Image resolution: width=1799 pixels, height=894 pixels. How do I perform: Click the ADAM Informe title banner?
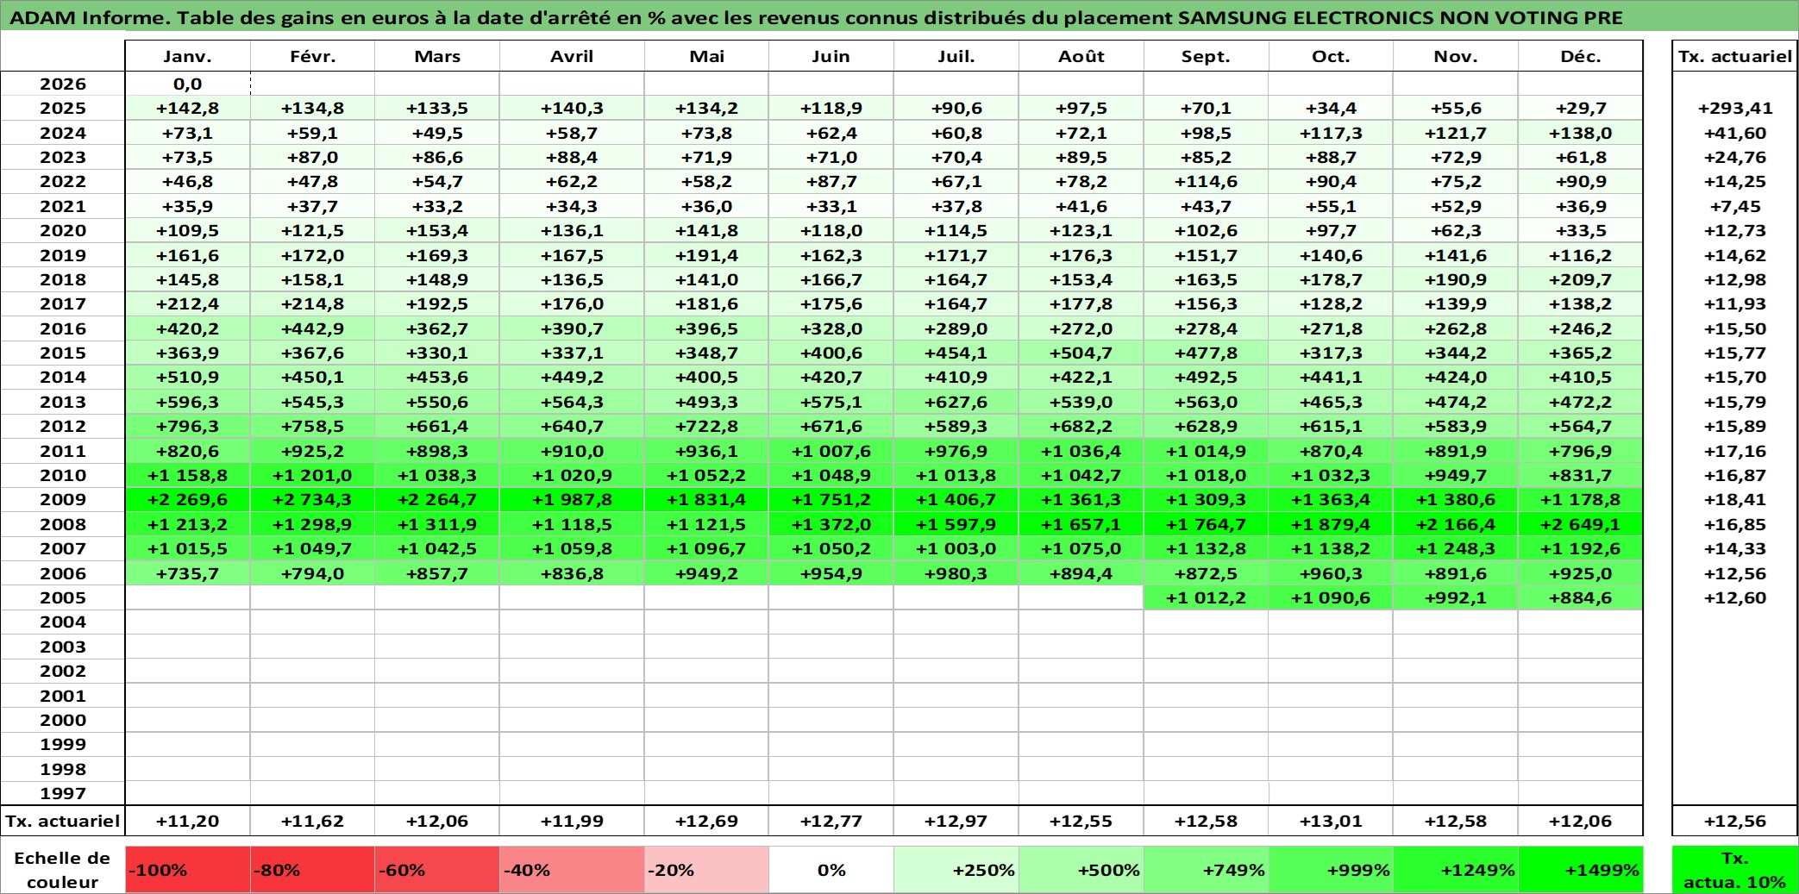(899, 16)
